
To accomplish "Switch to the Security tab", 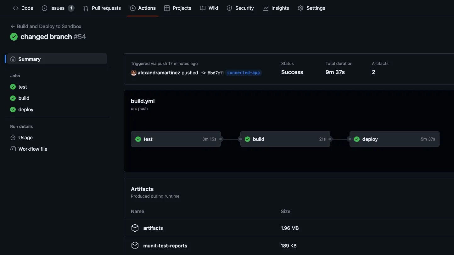I will (240, 8).
